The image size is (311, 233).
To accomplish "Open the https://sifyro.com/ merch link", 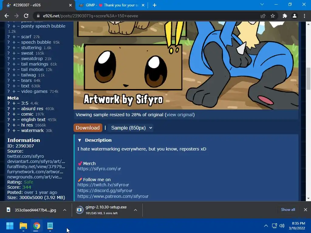I will pyautogui.click(x=99, y=169).
